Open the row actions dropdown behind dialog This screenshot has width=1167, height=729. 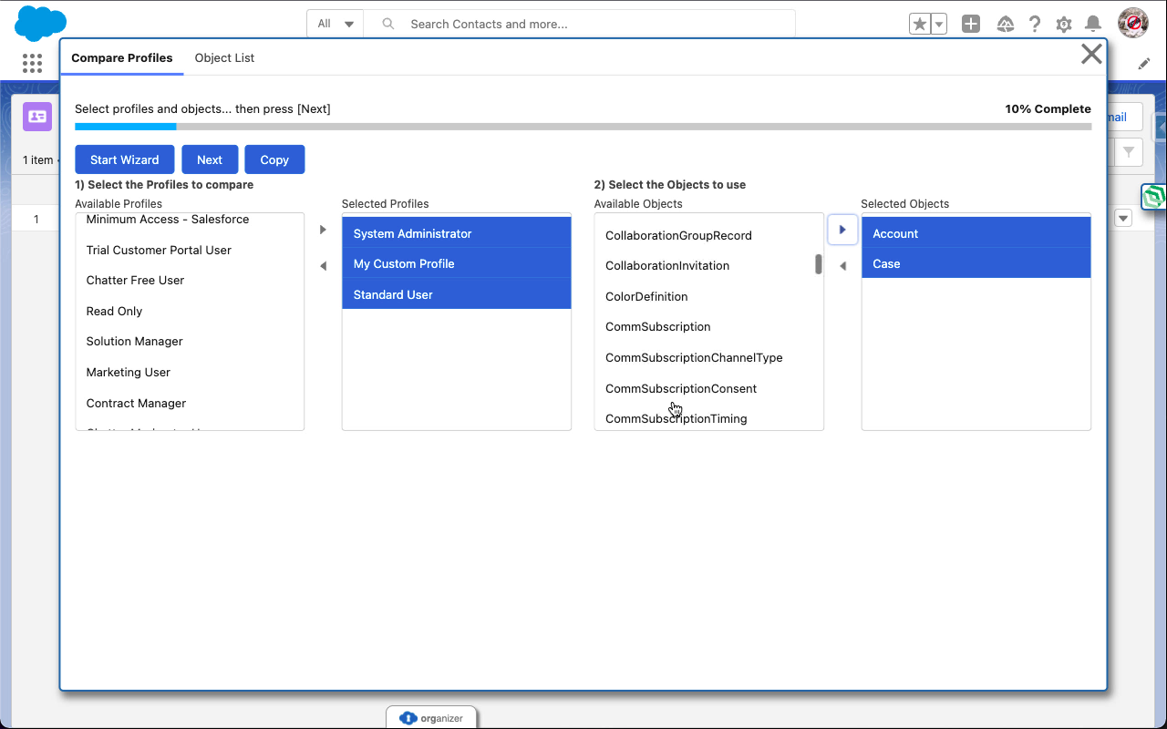(x=1123, y=218)
